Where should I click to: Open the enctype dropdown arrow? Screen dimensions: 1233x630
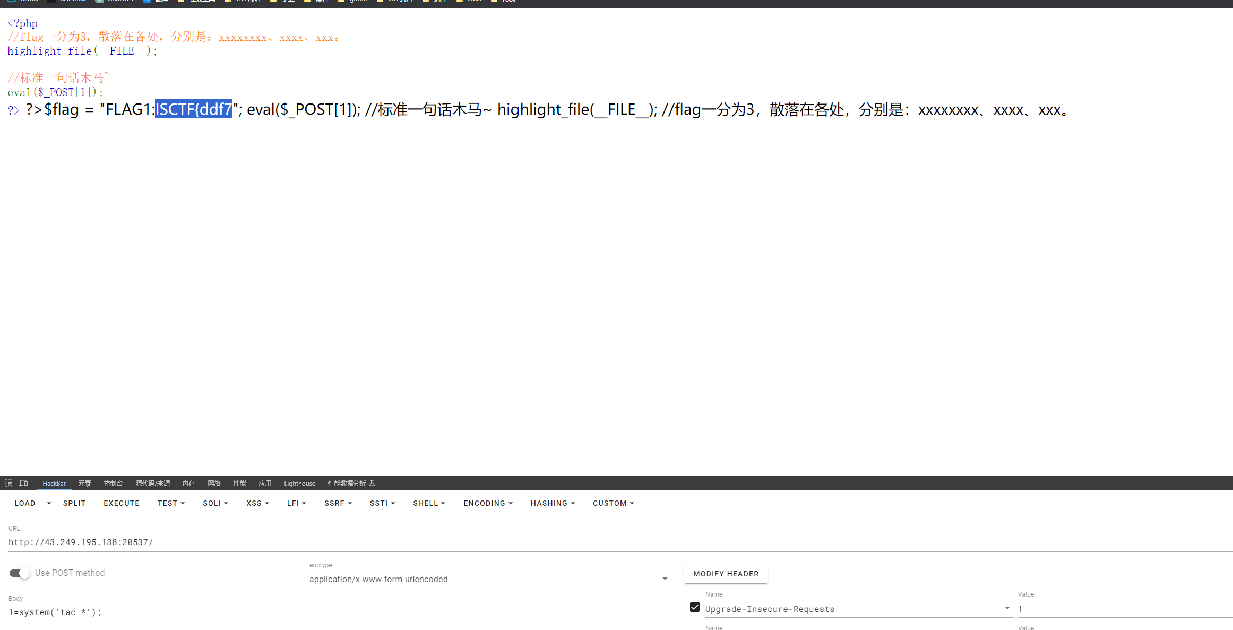(665, 579)
